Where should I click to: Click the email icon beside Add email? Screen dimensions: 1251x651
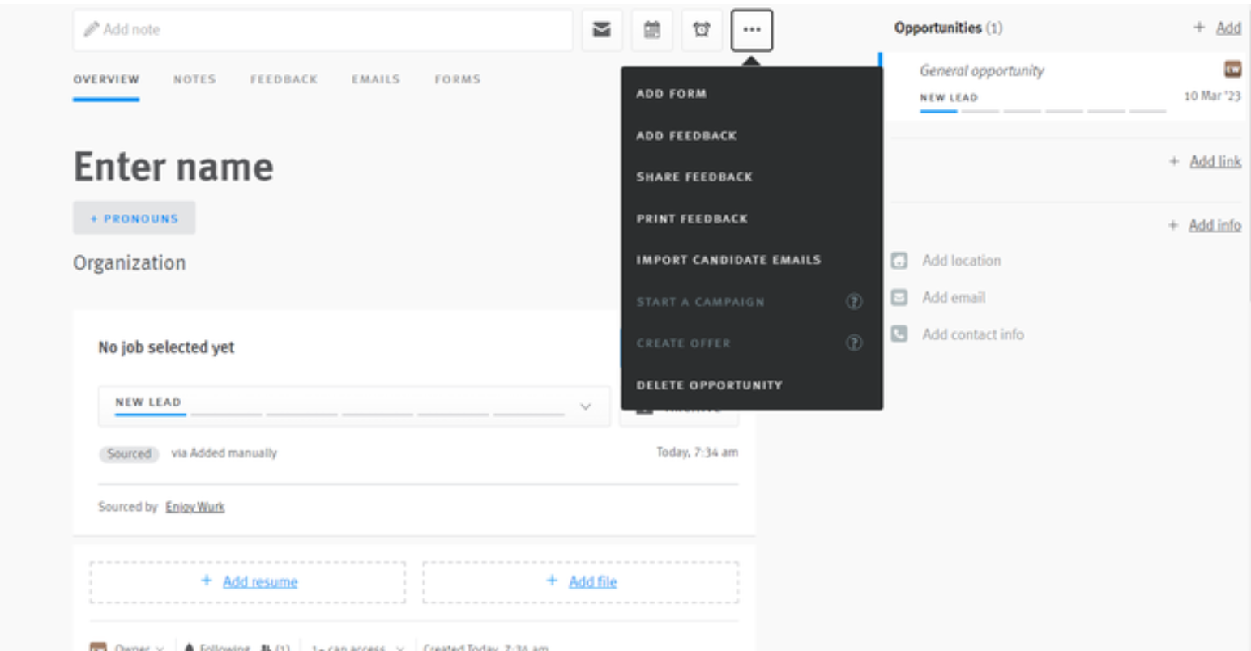[899, 297]
